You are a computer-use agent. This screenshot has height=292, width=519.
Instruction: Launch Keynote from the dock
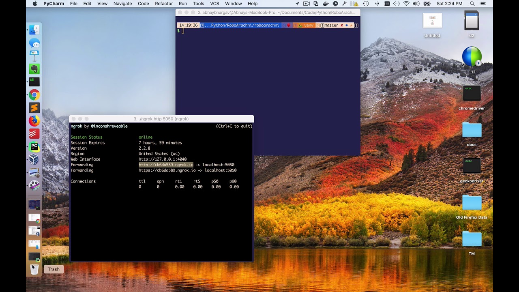[34, 56]
